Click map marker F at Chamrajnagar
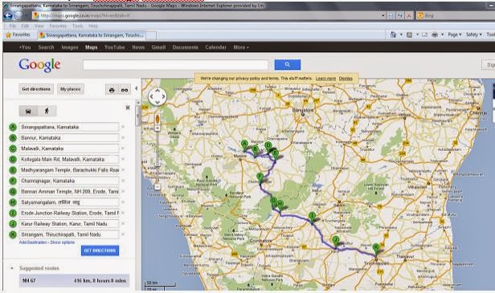The image size is (495, 293). [x=260, y=177]
